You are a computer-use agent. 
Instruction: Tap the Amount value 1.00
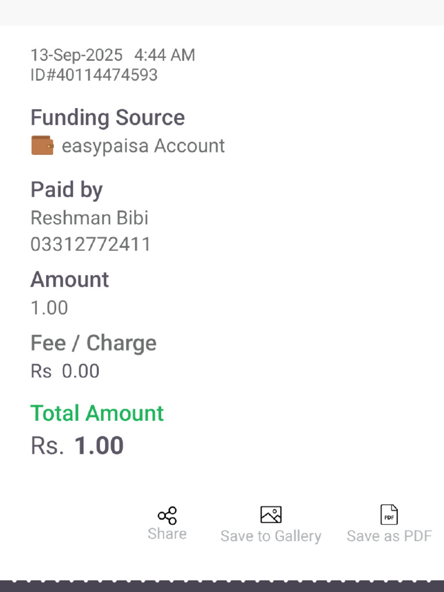tap(50, 308)
